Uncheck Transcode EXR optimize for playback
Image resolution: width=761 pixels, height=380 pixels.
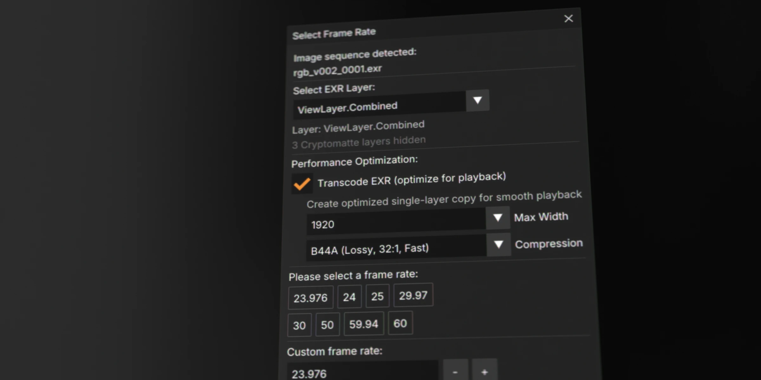coord(302,183)
